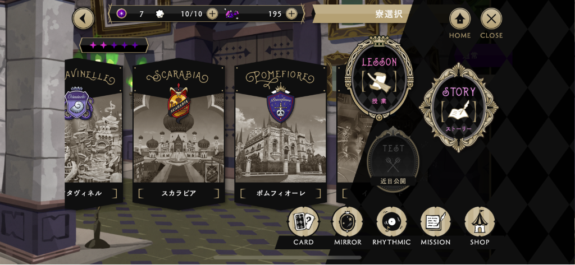Tap the back arrow button

[83, 18]
